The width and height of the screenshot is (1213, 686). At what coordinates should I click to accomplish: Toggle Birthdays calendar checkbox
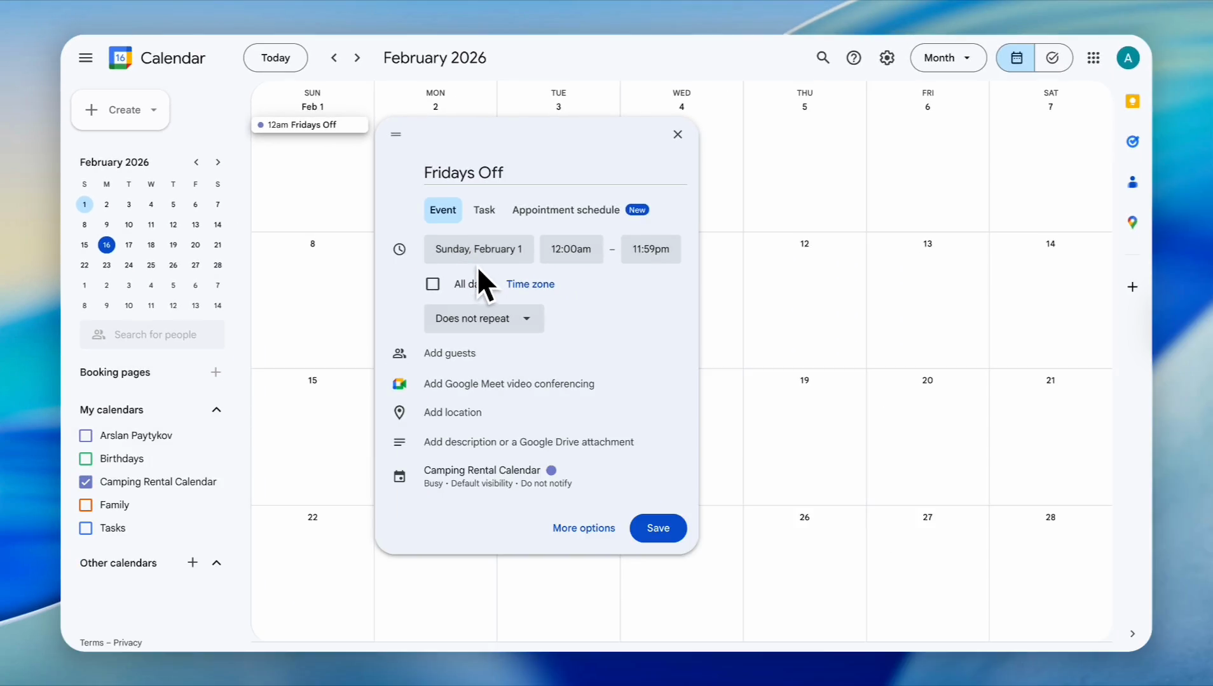(x=86, y=459)
